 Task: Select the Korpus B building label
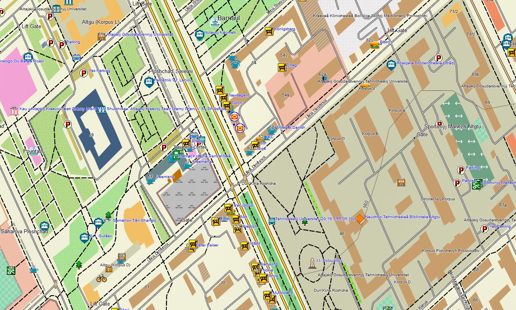pos(370,134)
